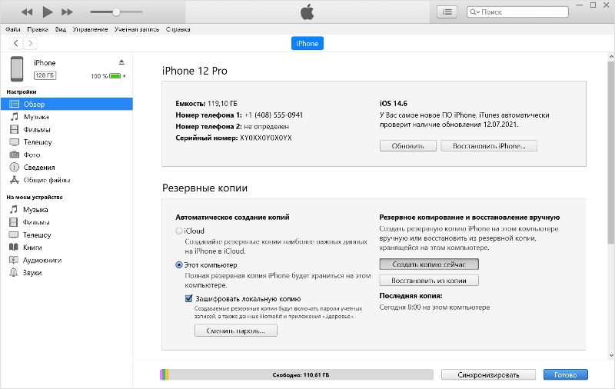The height and width of the screenshot is (389, 615).
Task: Open the Учетная запись menu
Action: (x=137, y=29)
